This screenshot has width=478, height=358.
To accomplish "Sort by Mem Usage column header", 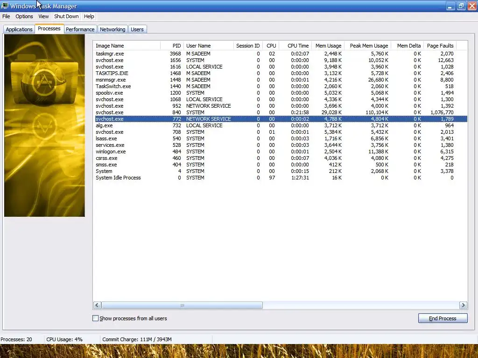I will (328, 46).
